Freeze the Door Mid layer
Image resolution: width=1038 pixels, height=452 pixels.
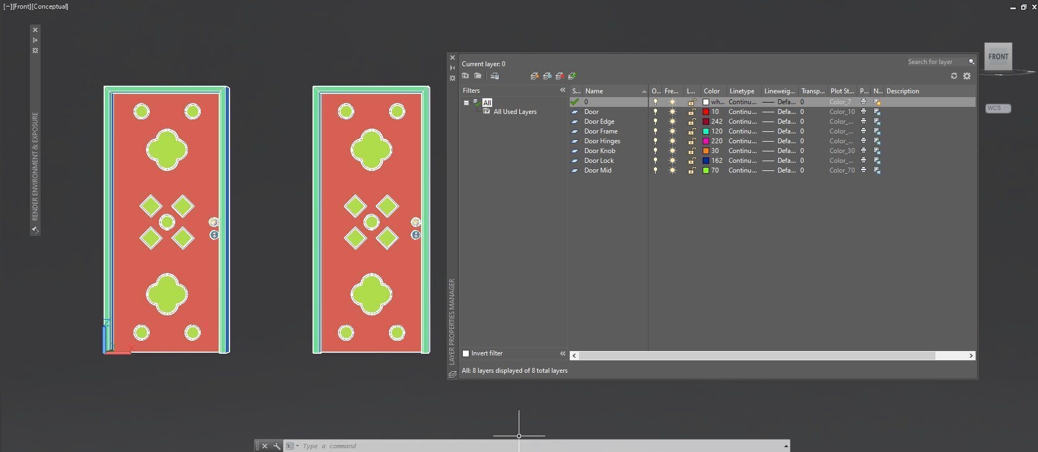[672, 170]
